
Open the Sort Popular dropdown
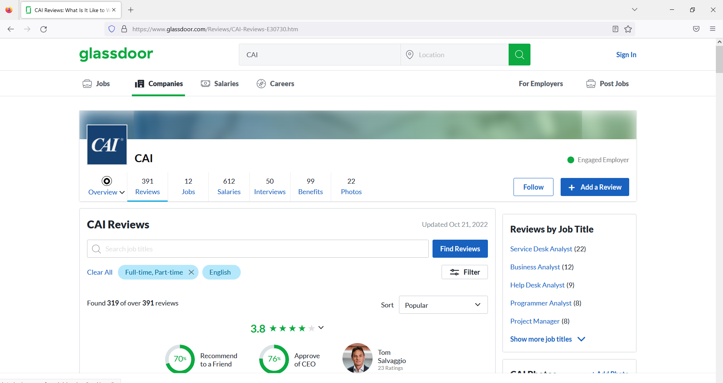coord(443,305)
